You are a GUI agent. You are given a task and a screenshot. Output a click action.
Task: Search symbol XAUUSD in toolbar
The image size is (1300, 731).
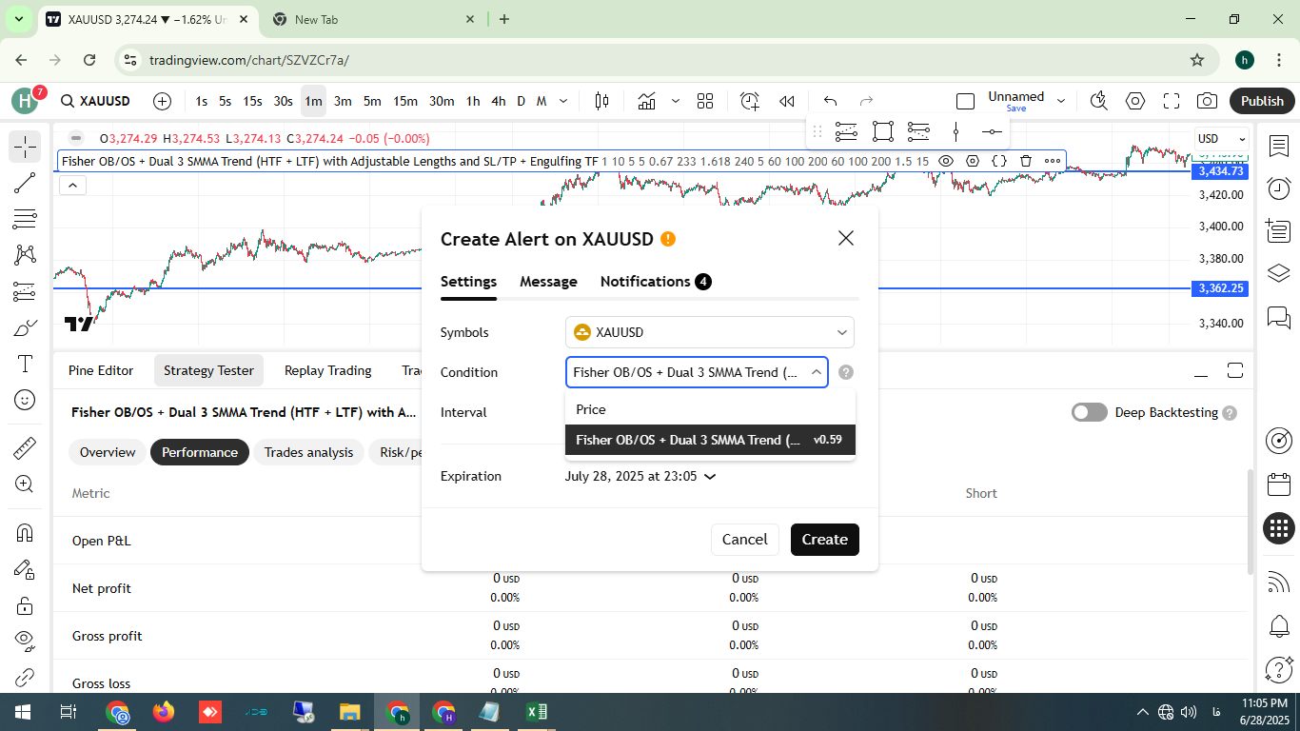[96, 101]
